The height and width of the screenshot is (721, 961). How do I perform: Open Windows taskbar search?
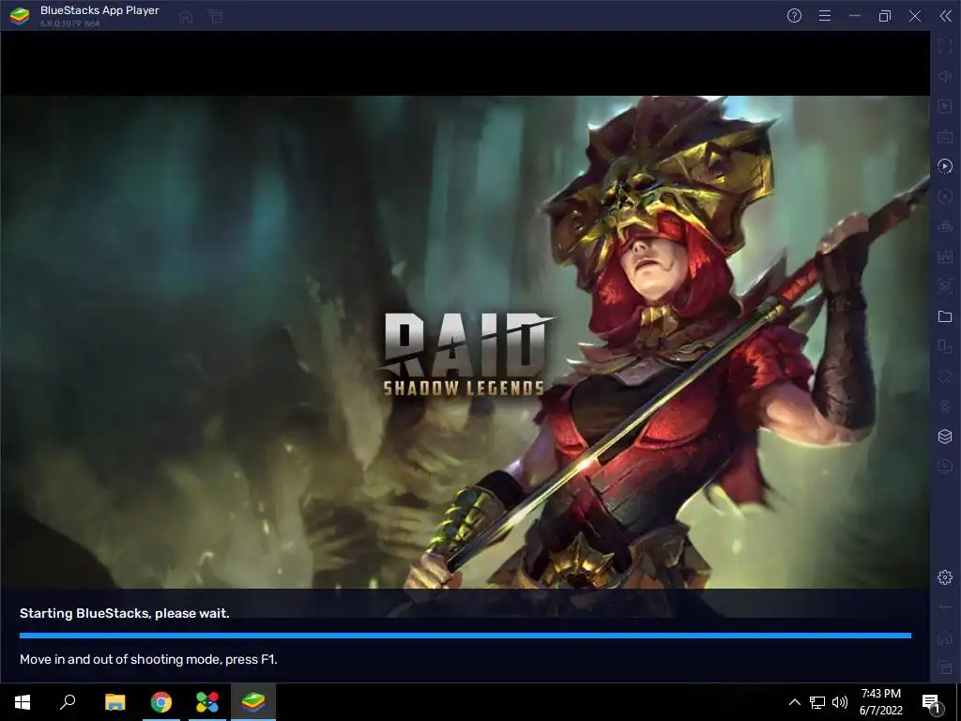68,702
